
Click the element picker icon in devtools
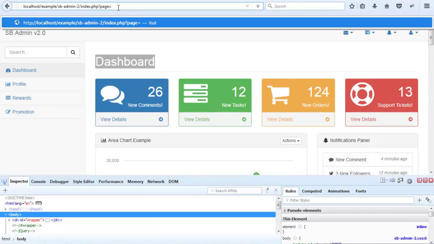point(4,181)
